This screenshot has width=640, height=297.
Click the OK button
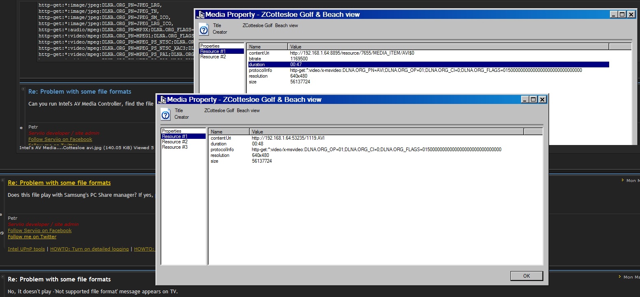(526, 276)
